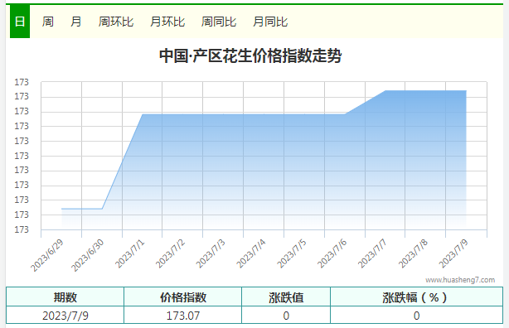Click the 2023/6/29 axis label
Screen dimensions: 509x328
[47, 255]
